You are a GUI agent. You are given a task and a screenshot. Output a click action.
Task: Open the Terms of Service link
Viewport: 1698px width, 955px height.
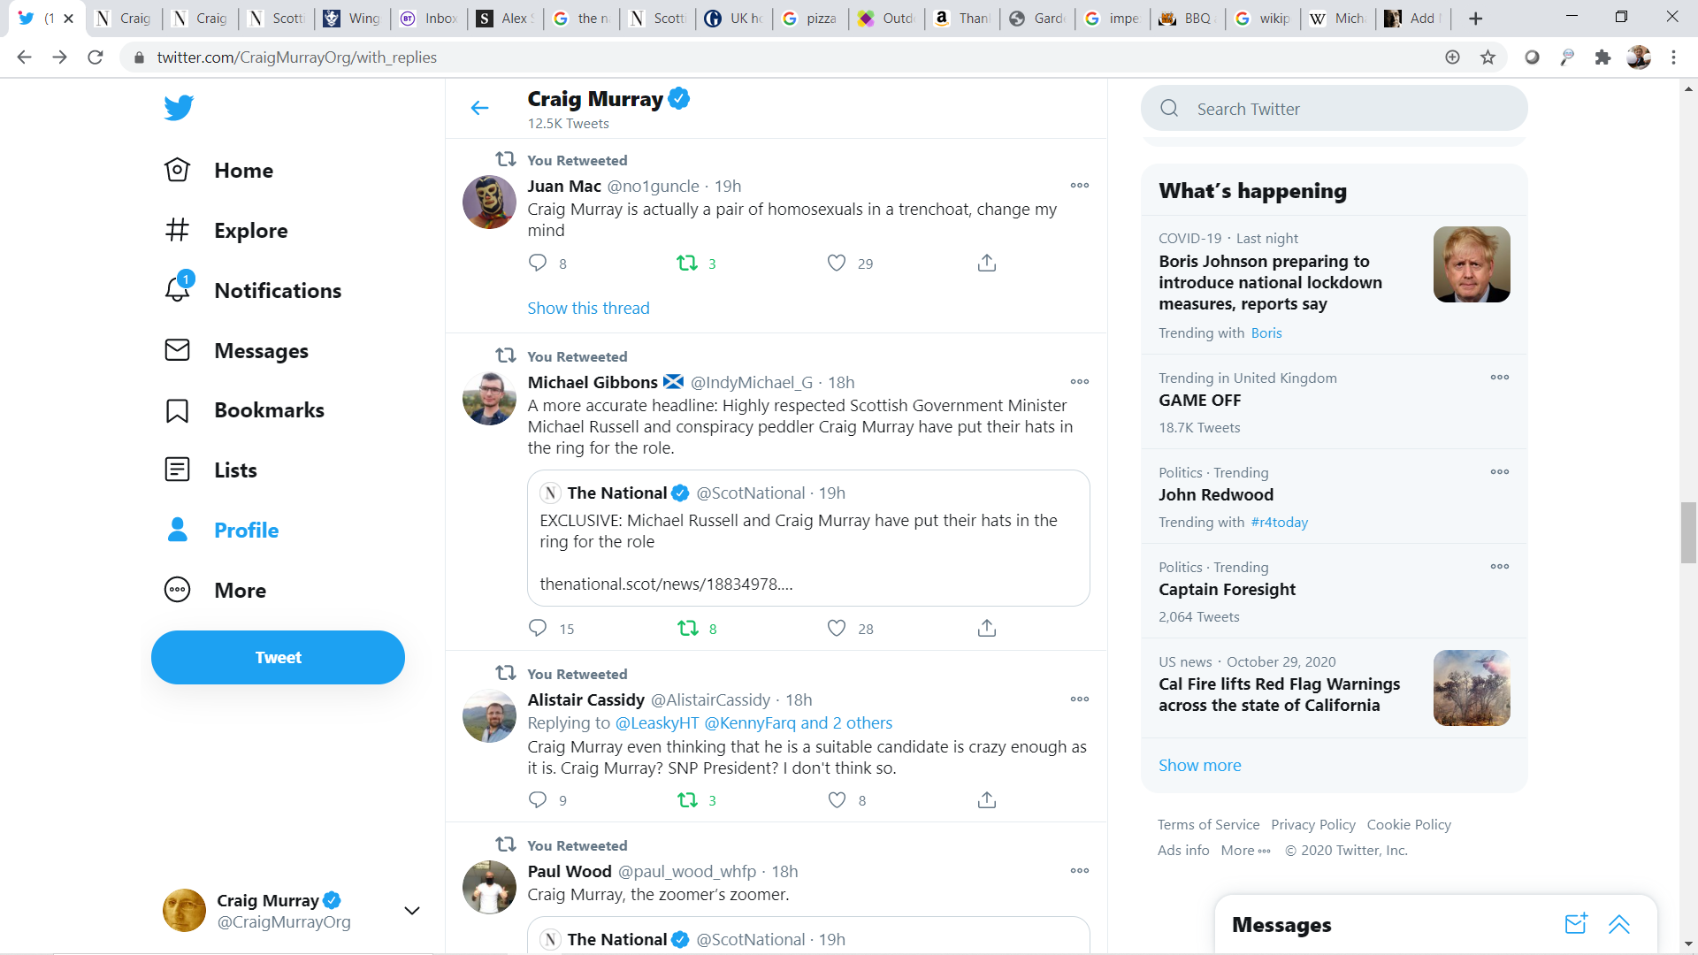coord(1208,824)
